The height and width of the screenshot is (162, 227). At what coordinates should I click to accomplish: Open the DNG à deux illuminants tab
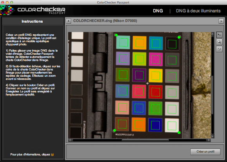(x=198, y=11)
